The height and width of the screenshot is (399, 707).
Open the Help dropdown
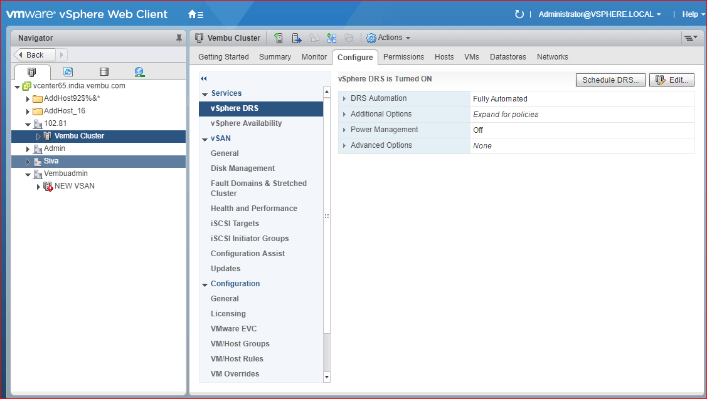coord(693,14)
